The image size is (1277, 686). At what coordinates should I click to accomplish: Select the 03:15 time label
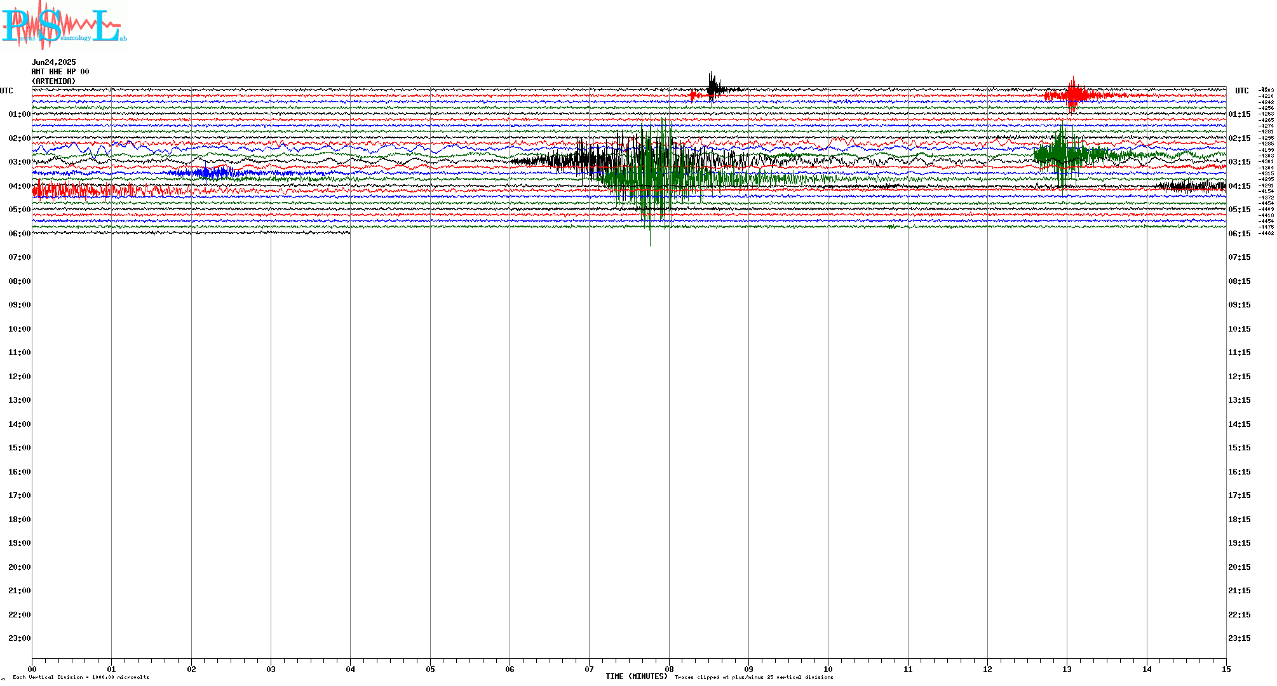click(x=1240, y=162)
